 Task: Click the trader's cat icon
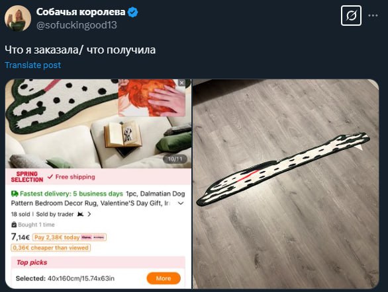80,214
